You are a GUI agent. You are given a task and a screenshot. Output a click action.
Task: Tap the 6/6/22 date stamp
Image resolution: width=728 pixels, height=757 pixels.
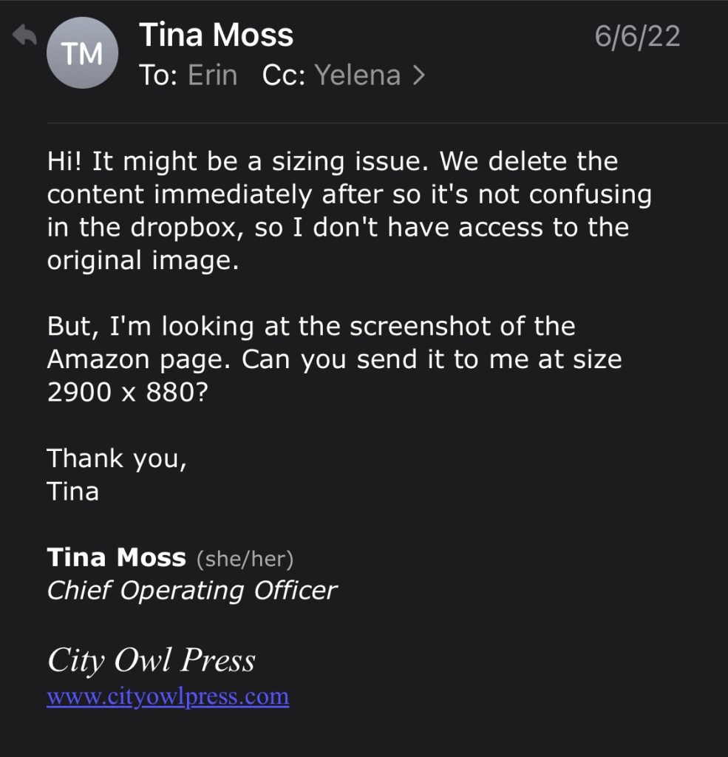tap(637, 36)
